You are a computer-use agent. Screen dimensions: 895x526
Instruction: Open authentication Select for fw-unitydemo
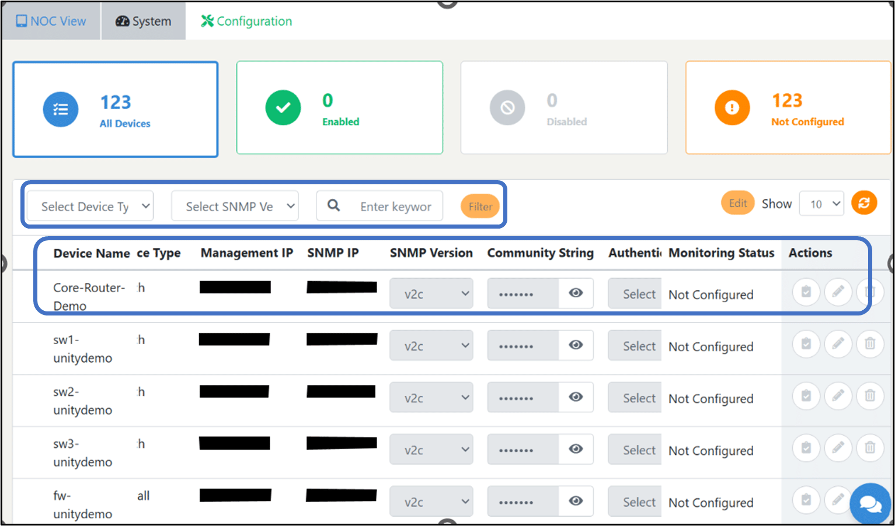(x=635, y=502)
